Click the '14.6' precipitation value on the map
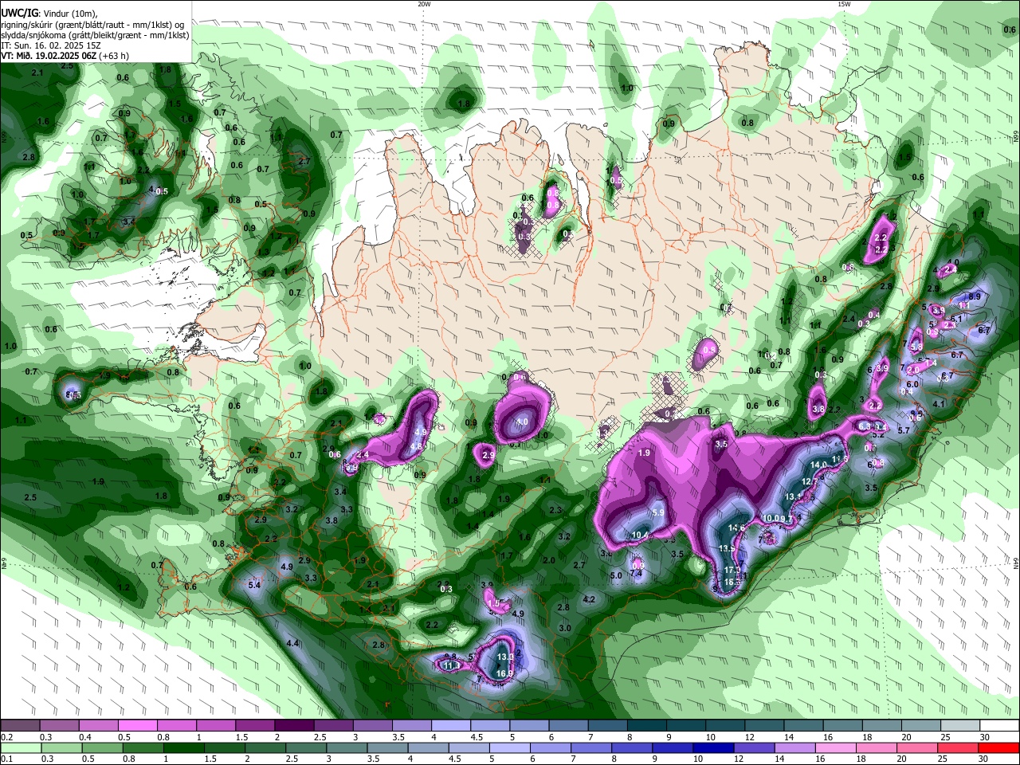 coord(736,528)
